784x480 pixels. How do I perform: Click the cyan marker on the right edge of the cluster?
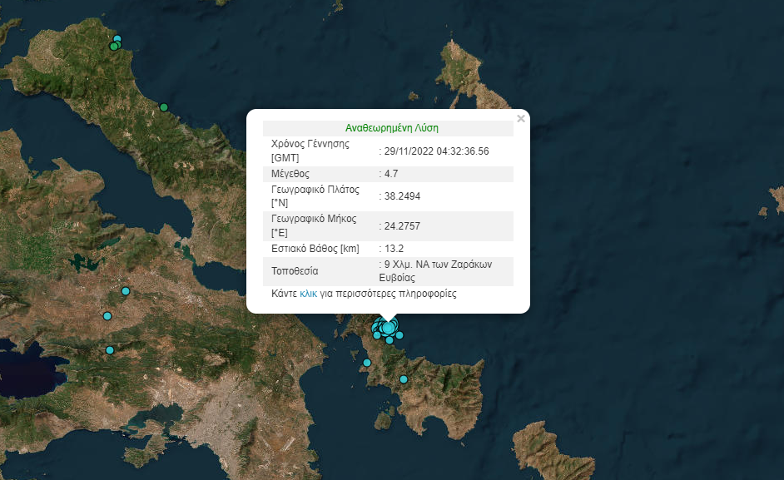pos(399,335)
